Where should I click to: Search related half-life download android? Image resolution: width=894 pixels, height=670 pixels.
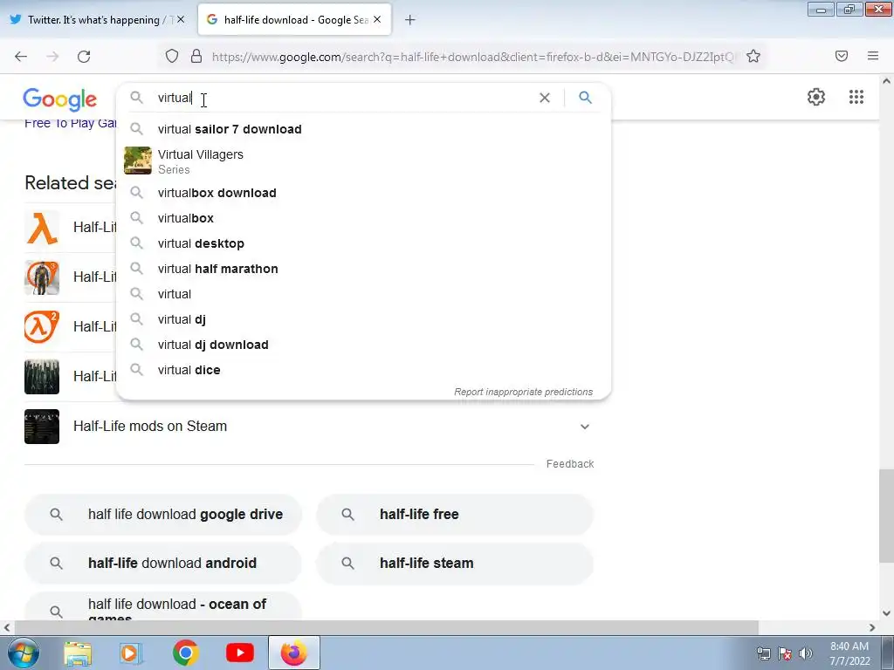(x=163, y=564)
